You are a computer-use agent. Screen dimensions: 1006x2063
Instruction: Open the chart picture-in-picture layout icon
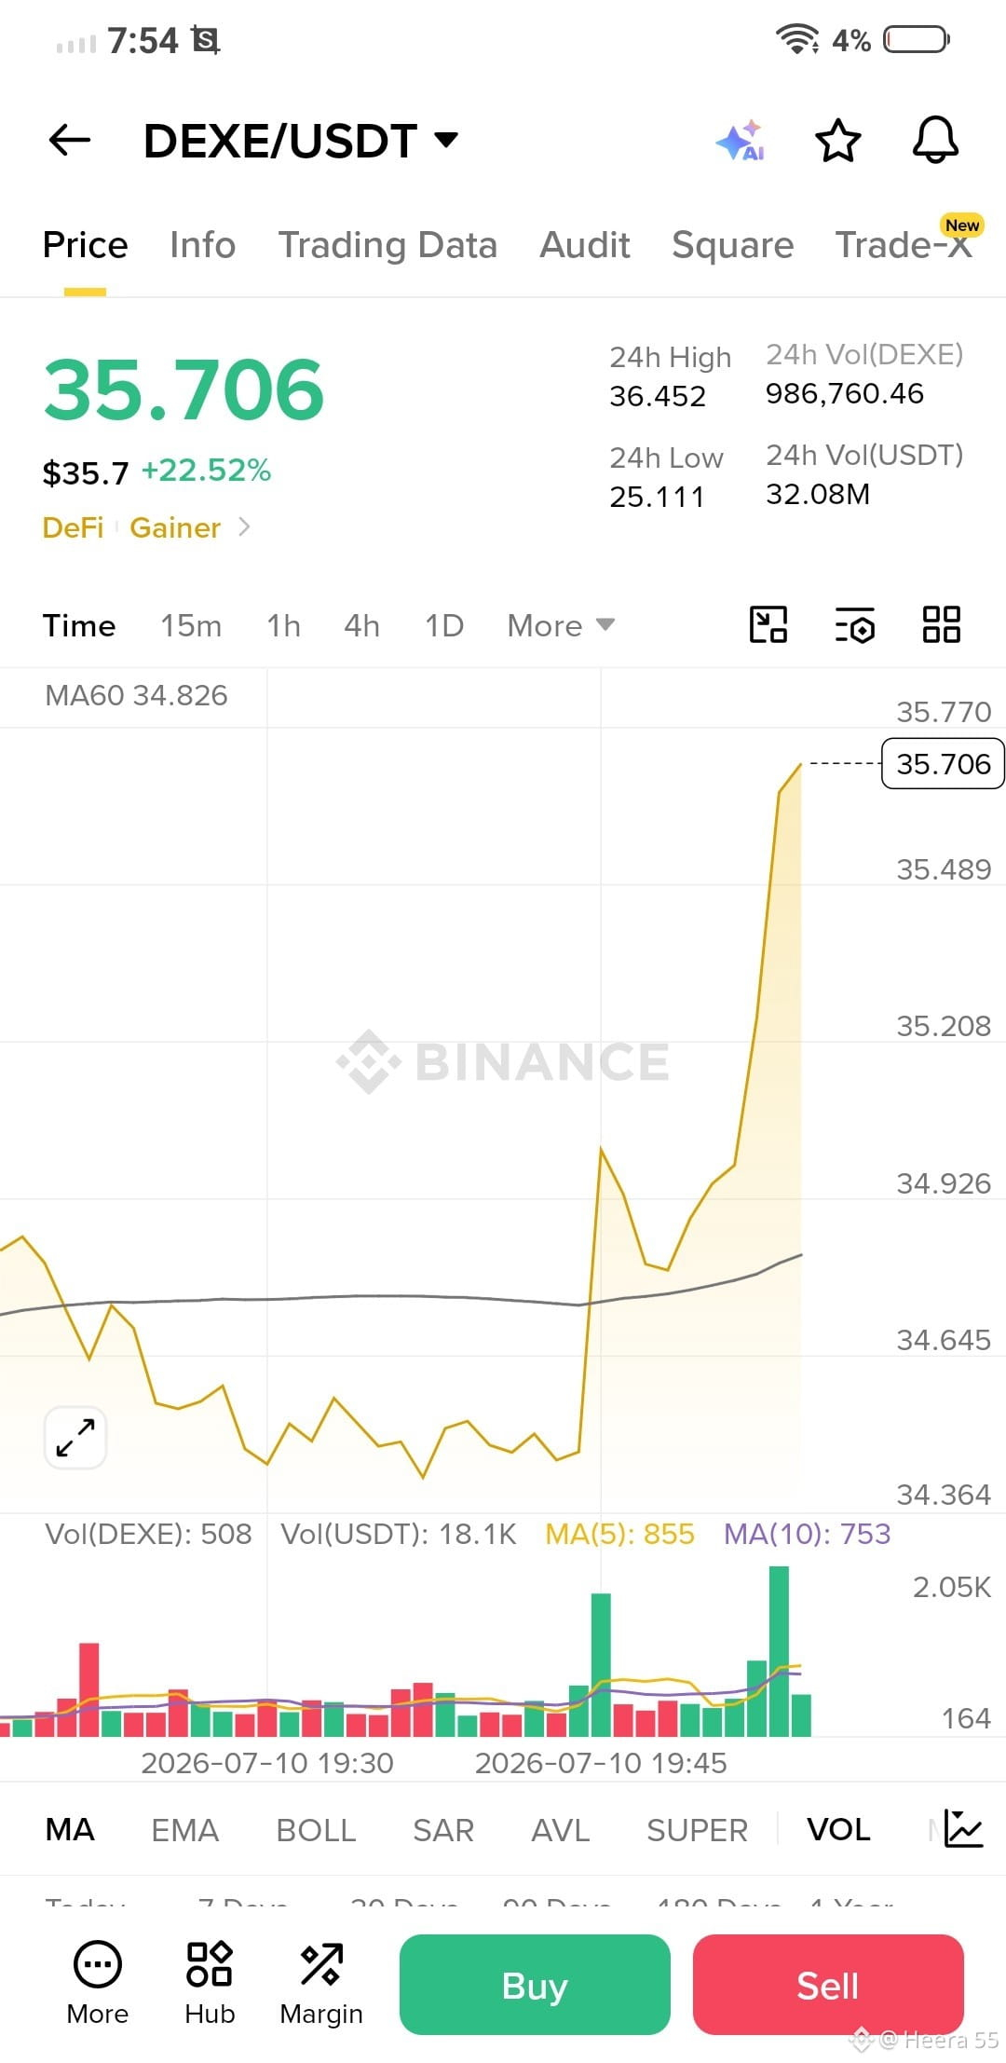click(x=768, y=625)
